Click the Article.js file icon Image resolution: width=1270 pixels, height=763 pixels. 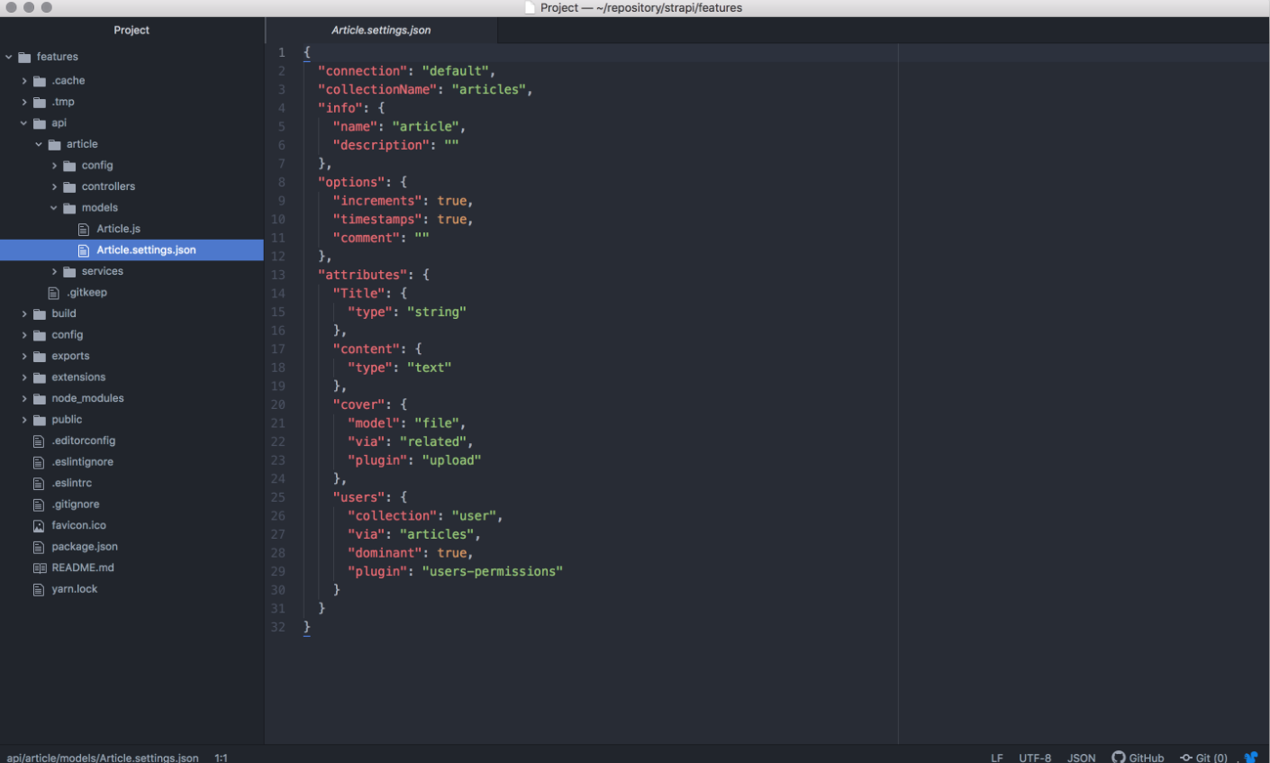(84, 229)
